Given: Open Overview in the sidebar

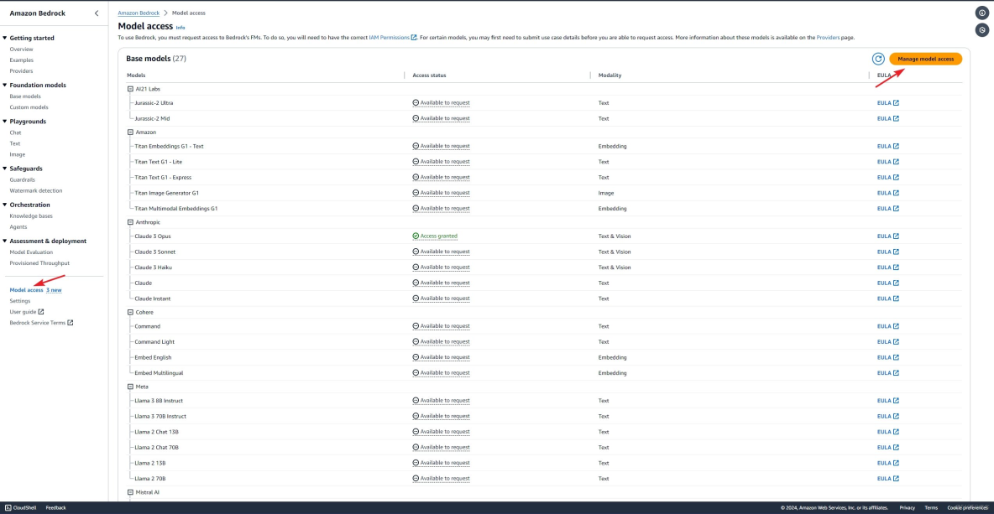Looking at the screenshot, I should [22, 49].
